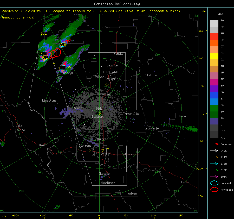This screenshot has width=234, height=219.
Task: Click the dBZ legend heading
Action: [220, 14]
